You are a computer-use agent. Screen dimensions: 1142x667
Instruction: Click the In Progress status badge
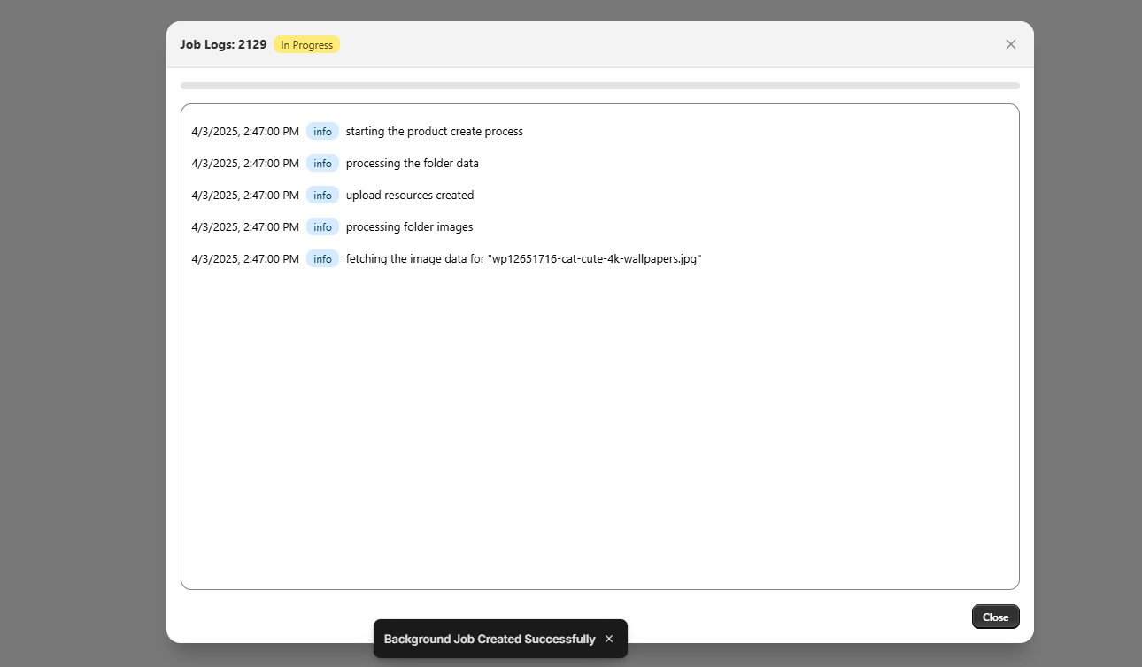tap(306, 43)
